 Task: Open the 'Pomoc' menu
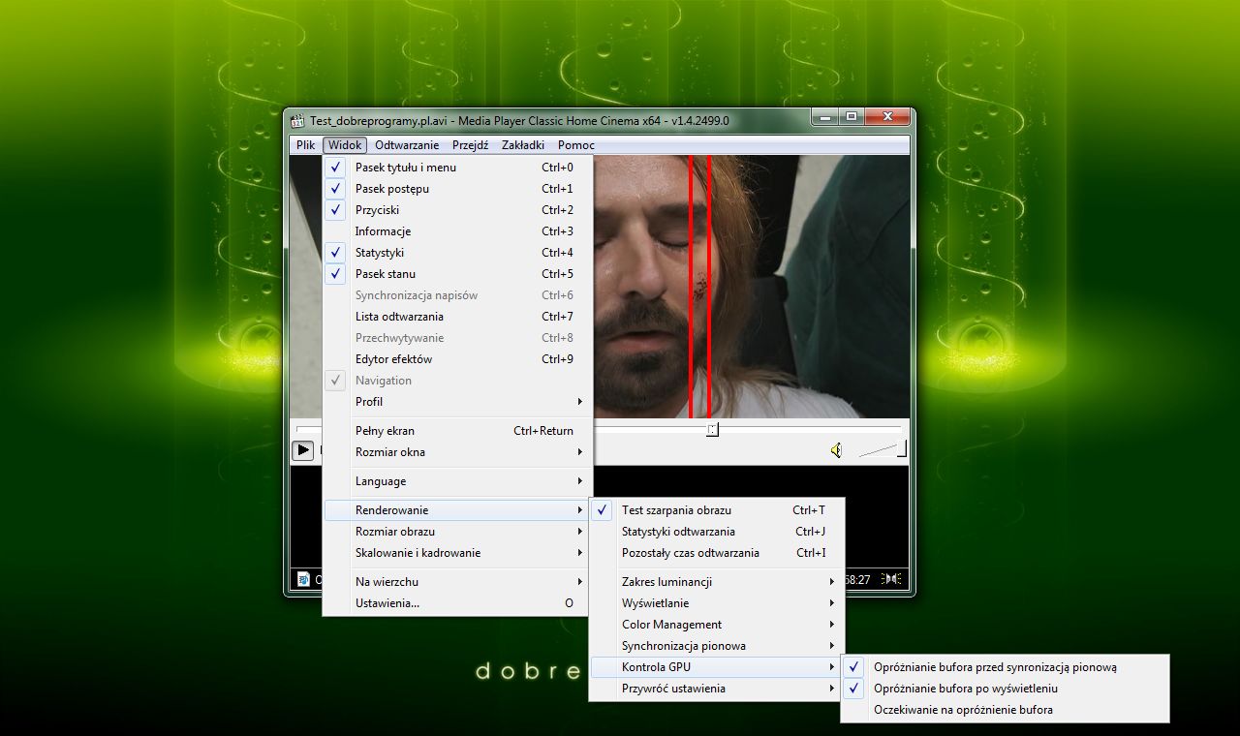click(x=576, y=145)
